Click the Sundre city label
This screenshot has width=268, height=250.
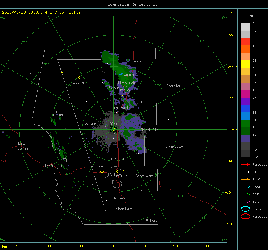tap(90, 123)
